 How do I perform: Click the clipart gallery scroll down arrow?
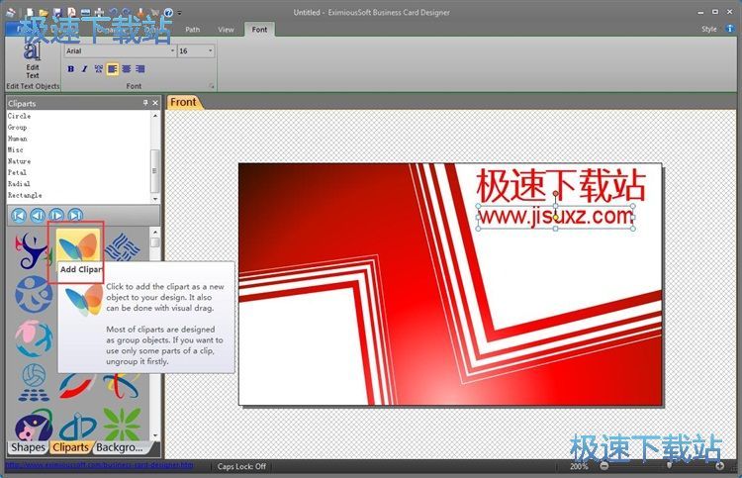coord(154,435)
